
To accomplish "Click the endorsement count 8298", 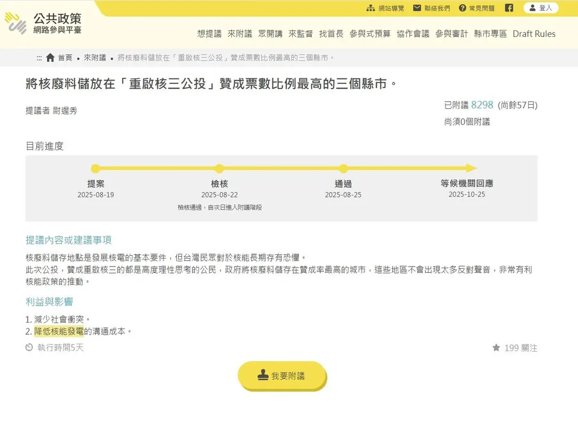I will [x=482, y=105].
